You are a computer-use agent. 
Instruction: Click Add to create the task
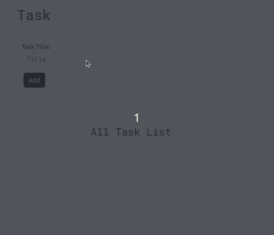pos(34,80)
